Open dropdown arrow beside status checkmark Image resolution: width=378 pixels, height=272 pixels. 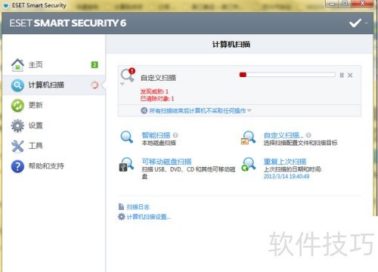[367, 23]
